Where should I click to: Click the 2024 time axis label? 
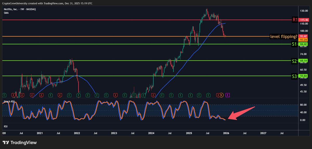[x=151, y=133]
